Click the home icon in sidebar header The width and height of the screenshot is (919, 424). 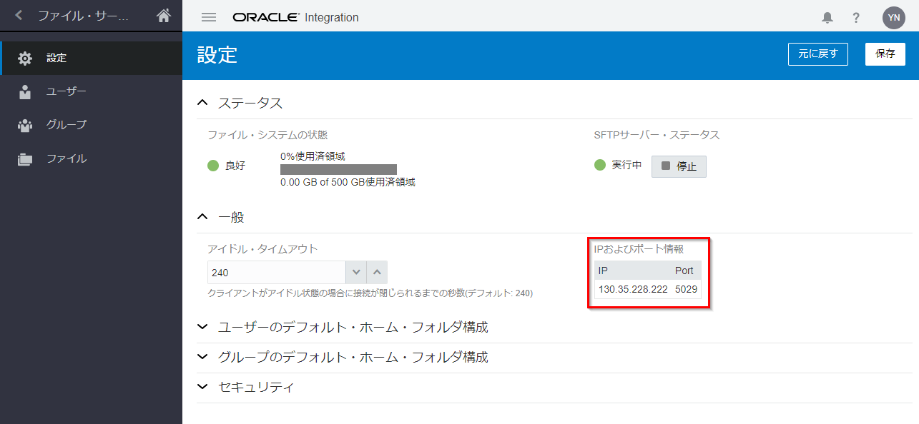pyautogui.click(x=164, y=15)
